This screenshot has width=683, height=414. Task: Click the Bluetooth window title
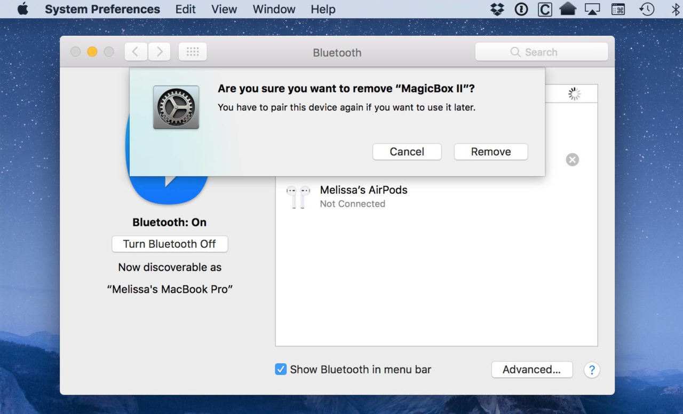point(337,52)
